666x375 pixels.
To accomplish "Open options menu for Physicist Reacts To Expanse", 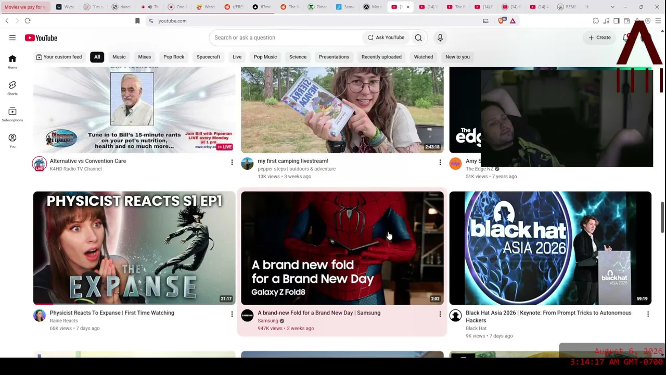I will 232,314.
